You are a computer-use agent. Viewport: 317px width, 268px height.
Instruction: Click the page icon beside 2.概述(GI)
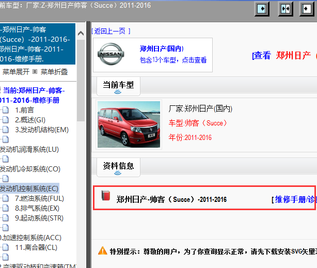[x=6, y=120]
